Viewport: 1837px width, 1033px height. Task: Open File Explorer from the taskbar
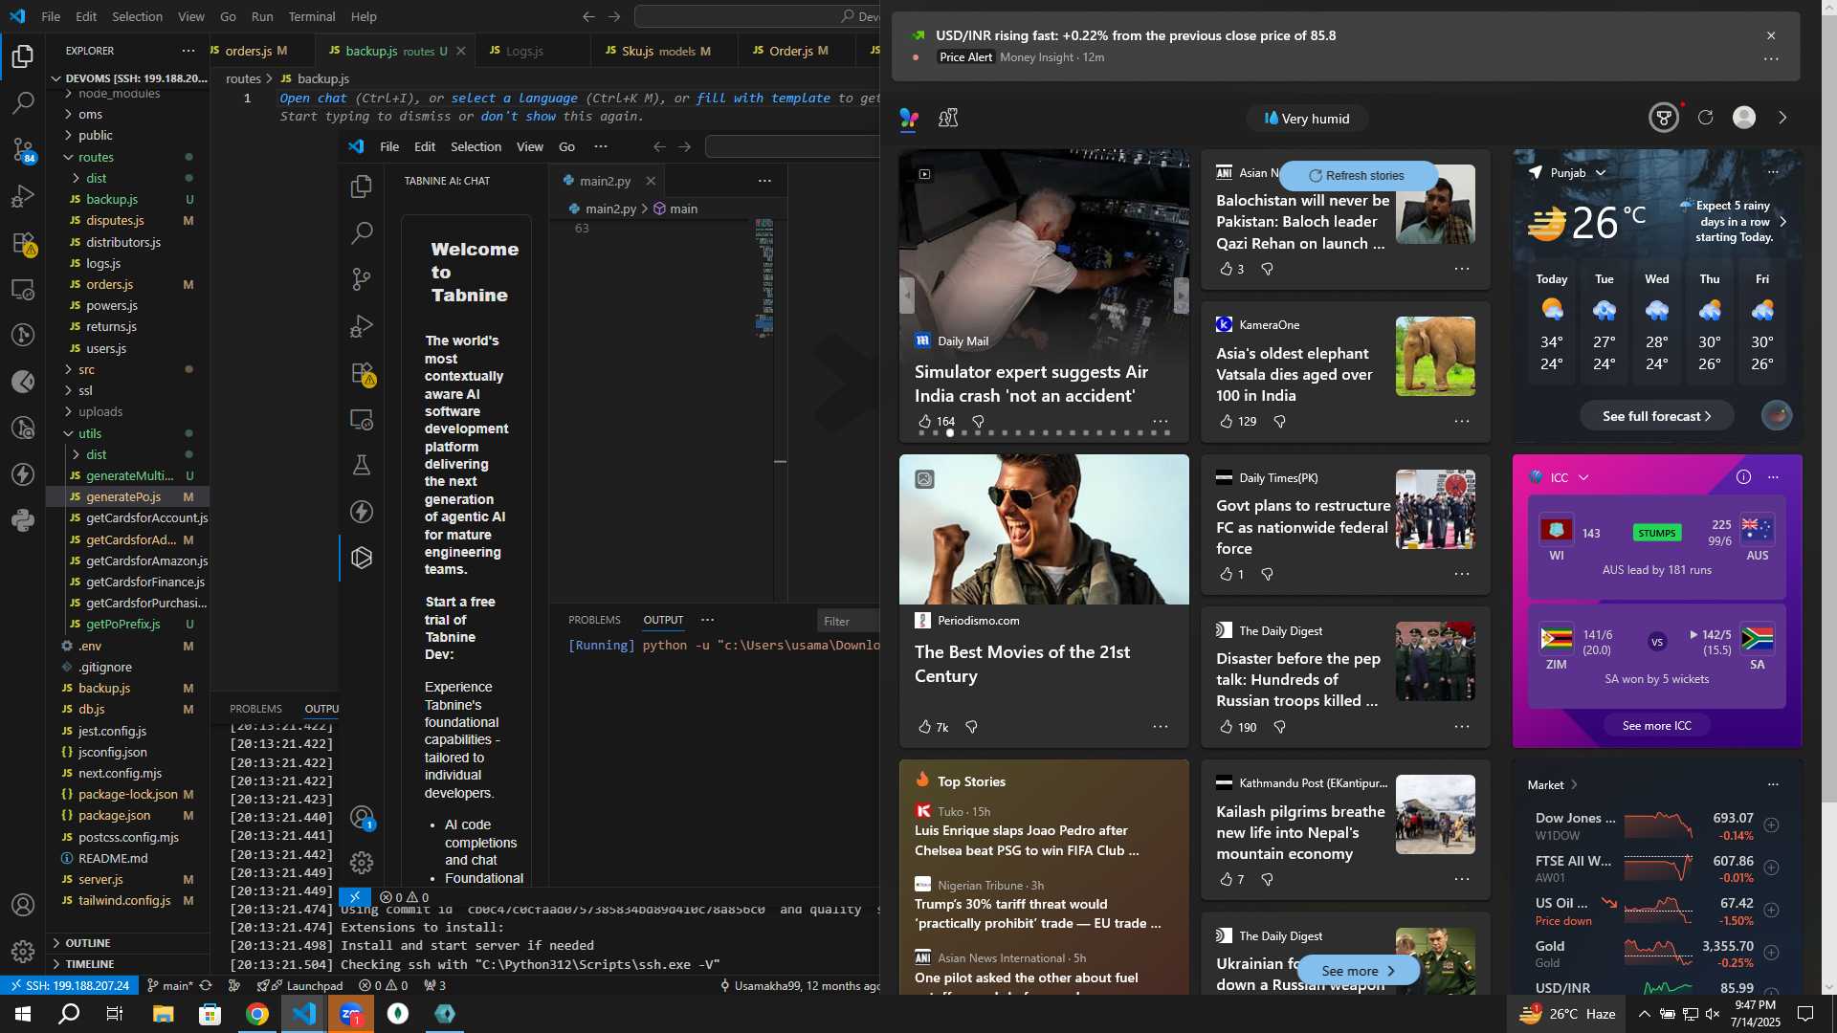pyautogui.click(x=164, y=1014)
